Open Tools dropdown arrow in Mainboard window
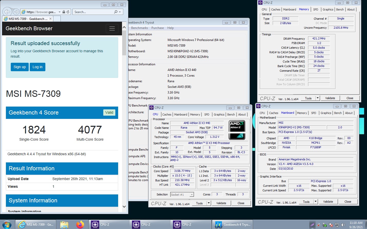Viewport: 367px width, 229px height. click(x=316, y=202)
